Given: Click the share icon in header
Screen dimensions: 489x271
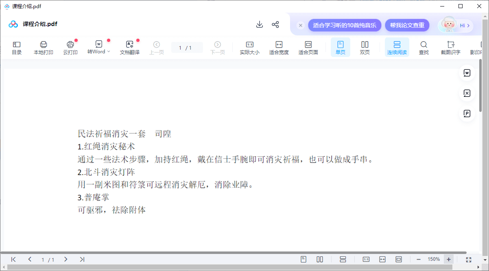Looking at the screenshot, I should tap(275, 24).
